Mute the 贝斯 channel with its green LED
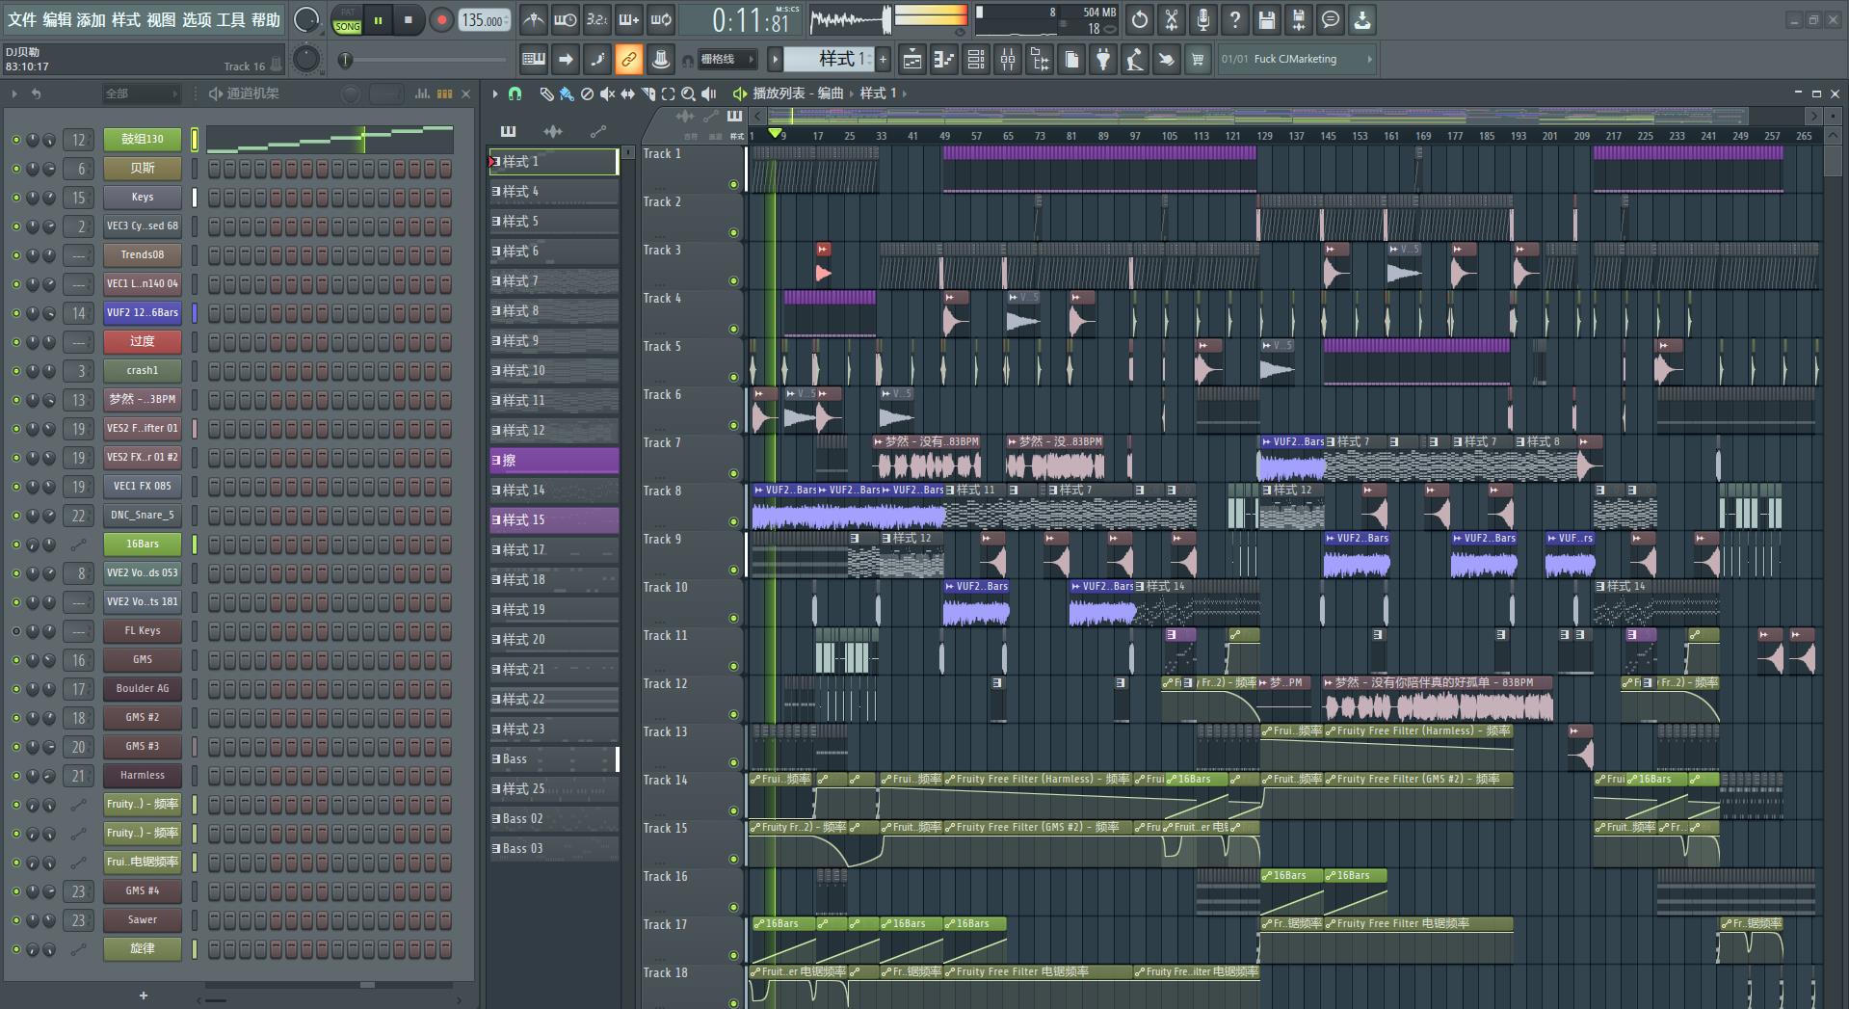The height and width of the screenshot is (1009, 1849). pos(15,169)
